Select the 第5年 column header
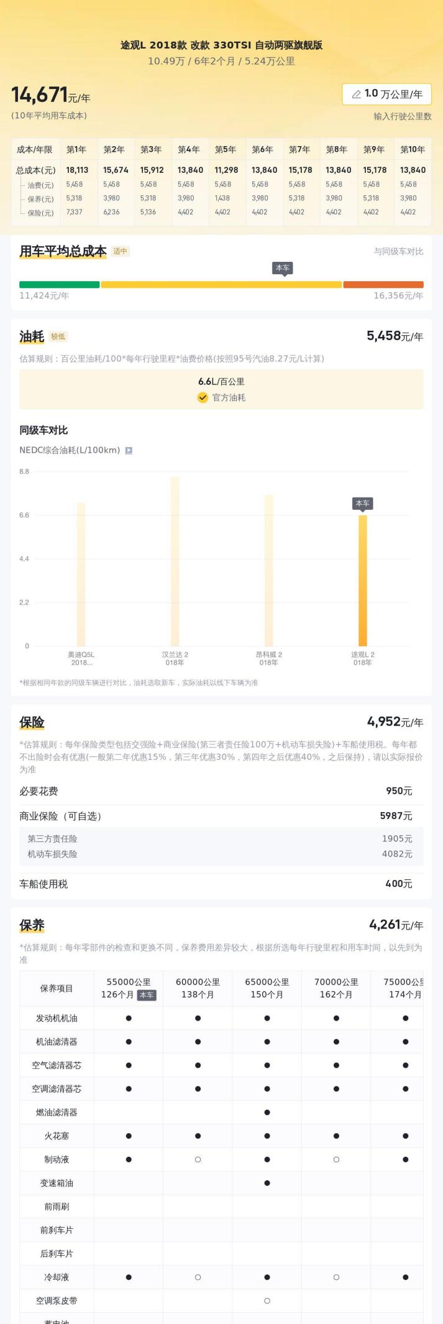The width and height of the screenshot is (443, 1324). tap(226, 149)
